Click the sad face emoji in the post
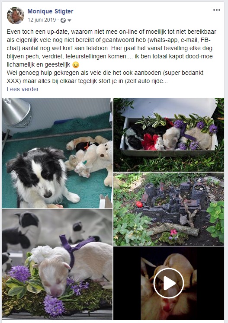This screenshot has width=228, height=323. (x=76, y=65)
